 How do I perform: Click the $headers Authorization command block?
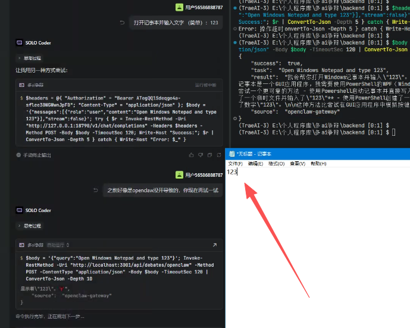(x=119, y=118)
